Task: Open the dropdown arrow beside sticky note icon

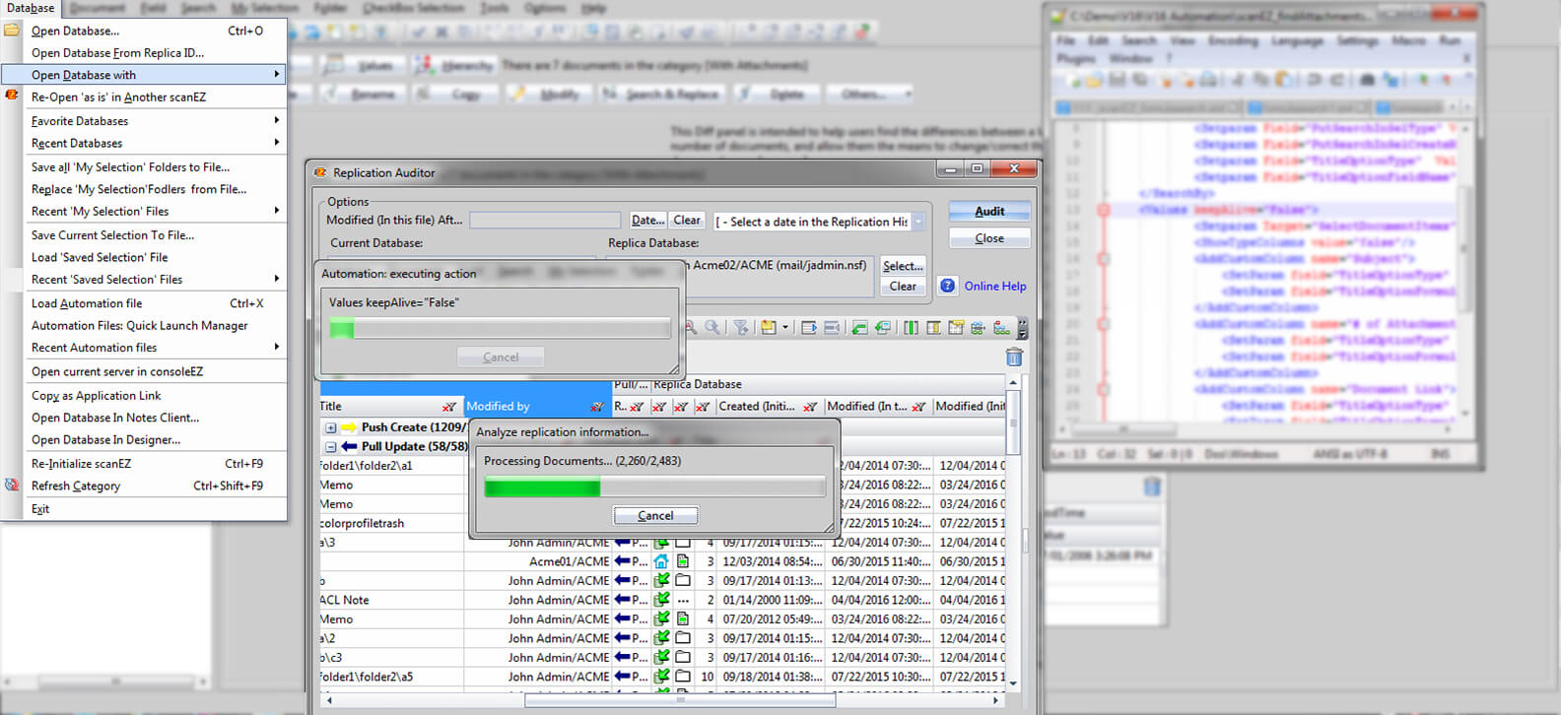Action: pos(785,328)
